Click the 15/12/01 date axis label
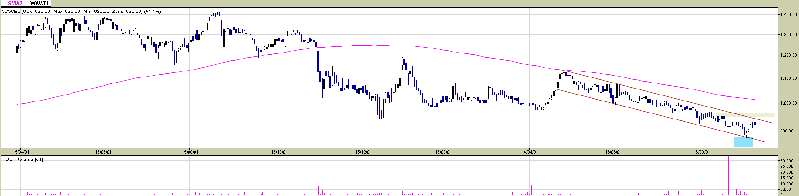 [x=364, y=151]
